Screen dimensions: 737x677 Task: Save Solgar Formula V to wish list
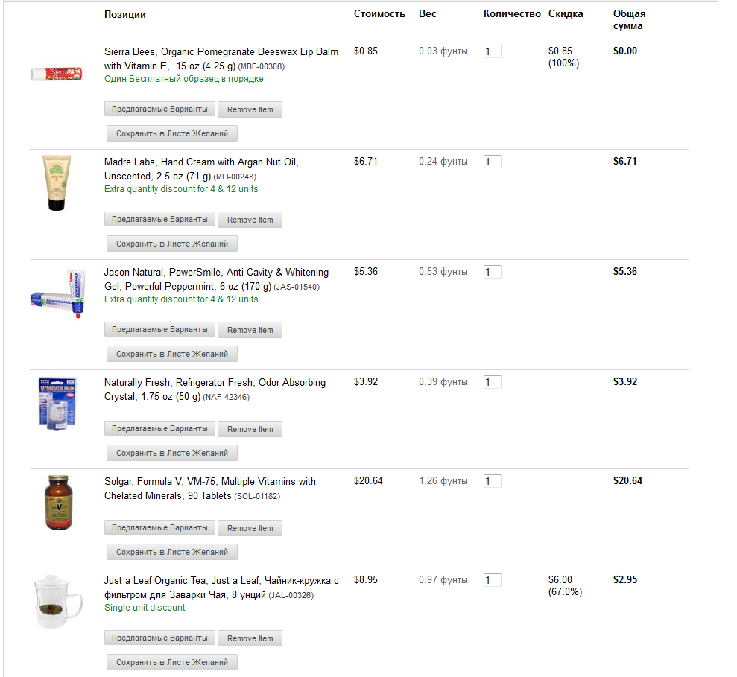coord(171,551)
